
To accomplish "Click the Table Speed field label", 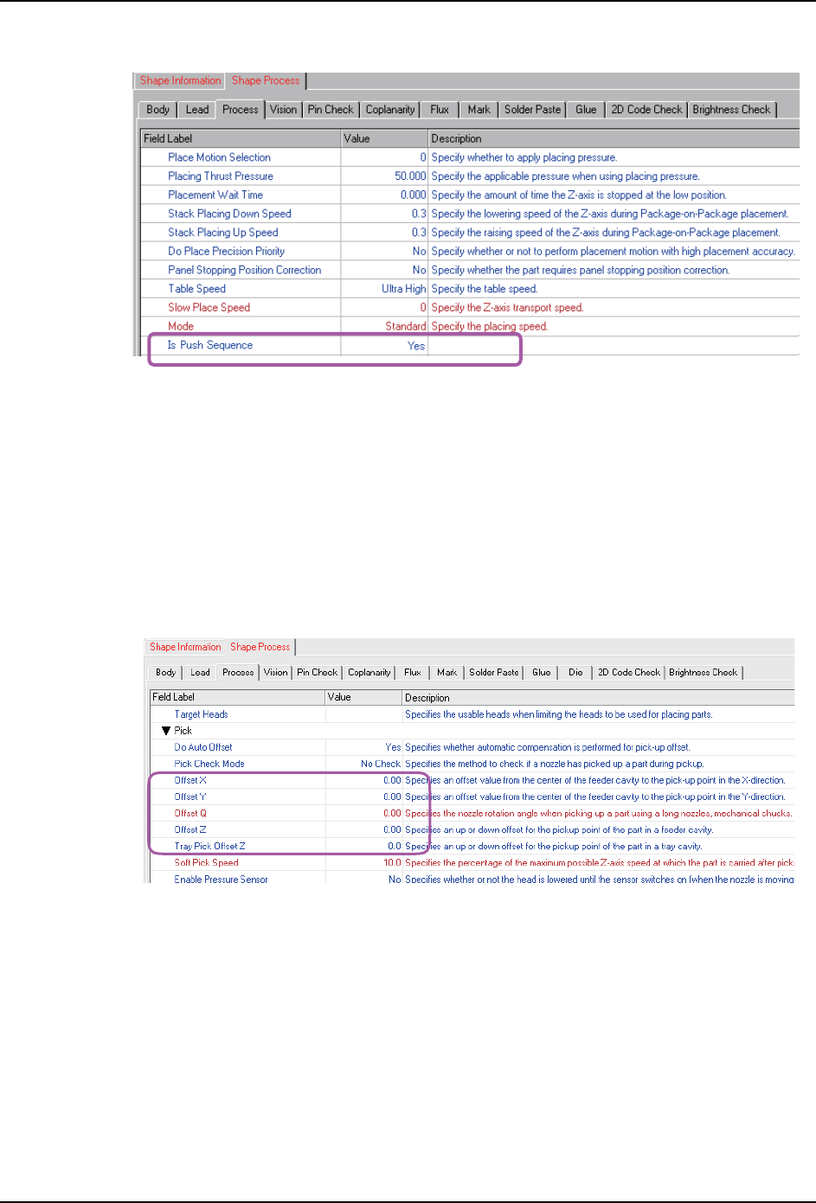I will click(x=196, y=289).
